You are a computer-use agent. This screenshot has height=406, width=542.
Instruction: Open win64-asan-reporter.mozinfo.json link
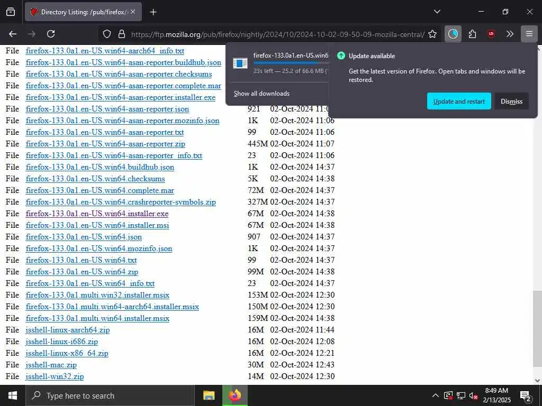click(x=122, y=121)
